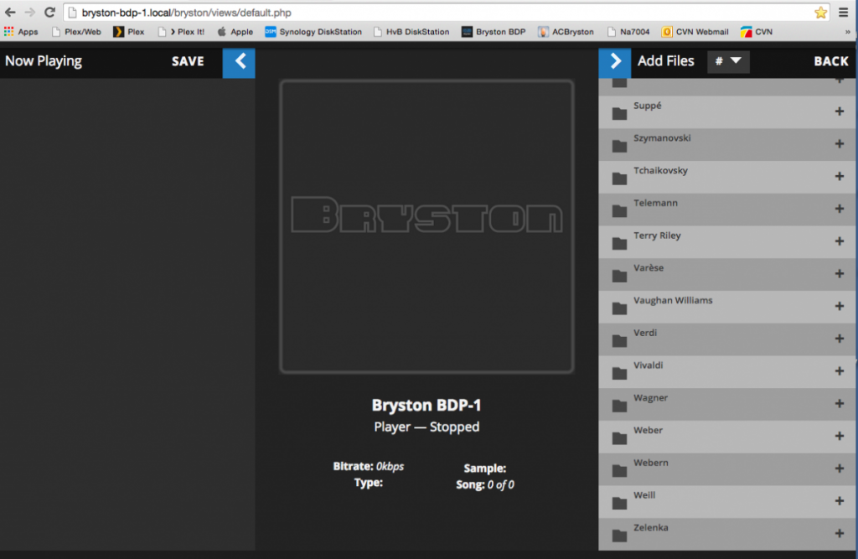
Task: Add the Zelenka folder with its plus
Action: pyautogui.click(x=840, y=533)
